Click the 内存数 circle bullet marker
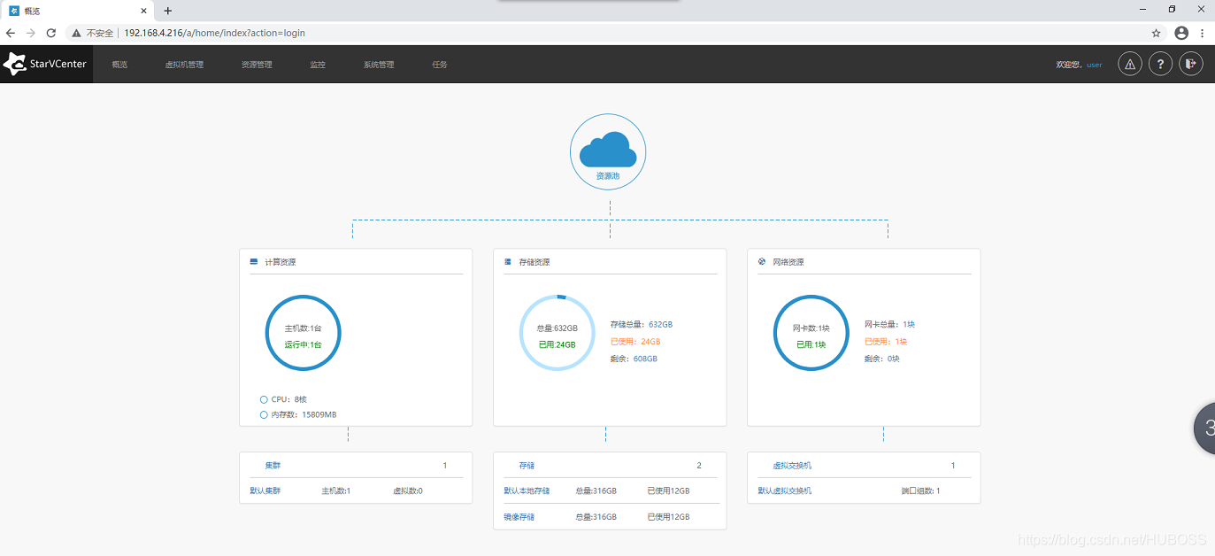This screenshot has width=1215, height=556. coord(264,414)
